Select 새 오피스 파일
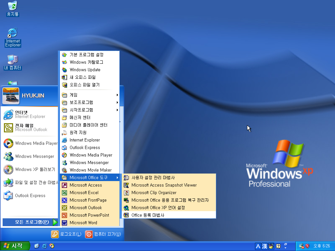The image size is (335, 251). click(x=90, y=77)
